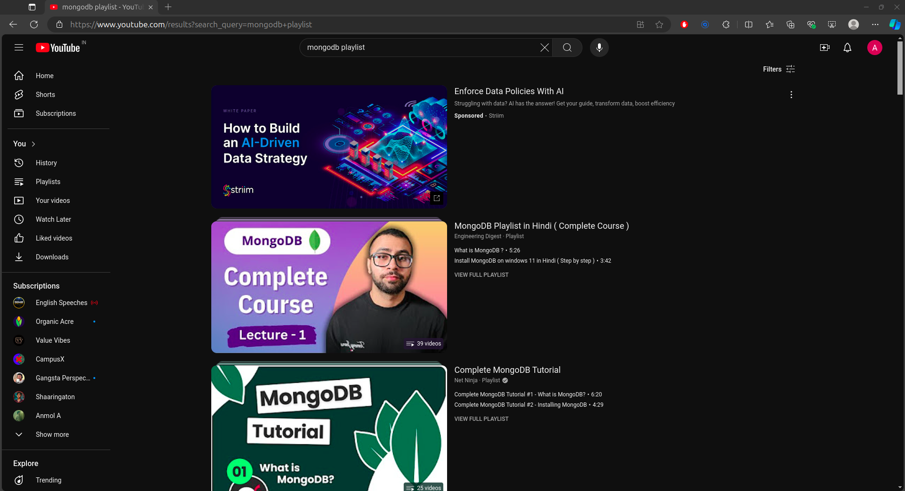The width and height of the screenshot is (905, 491).
Task: Expand the Show more subscriptions list
Action: pos(52,434)
